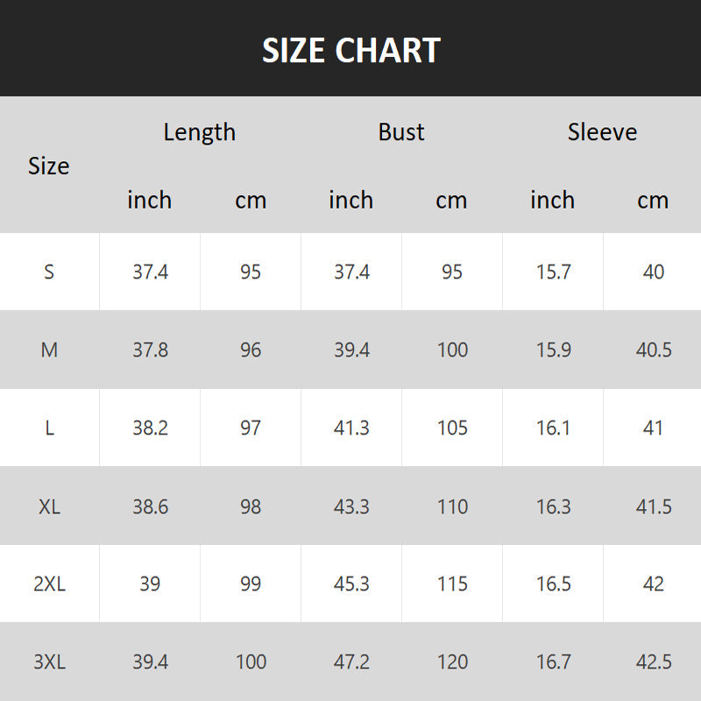Click the L size row label
701x701 pixels.
point(49,428)
